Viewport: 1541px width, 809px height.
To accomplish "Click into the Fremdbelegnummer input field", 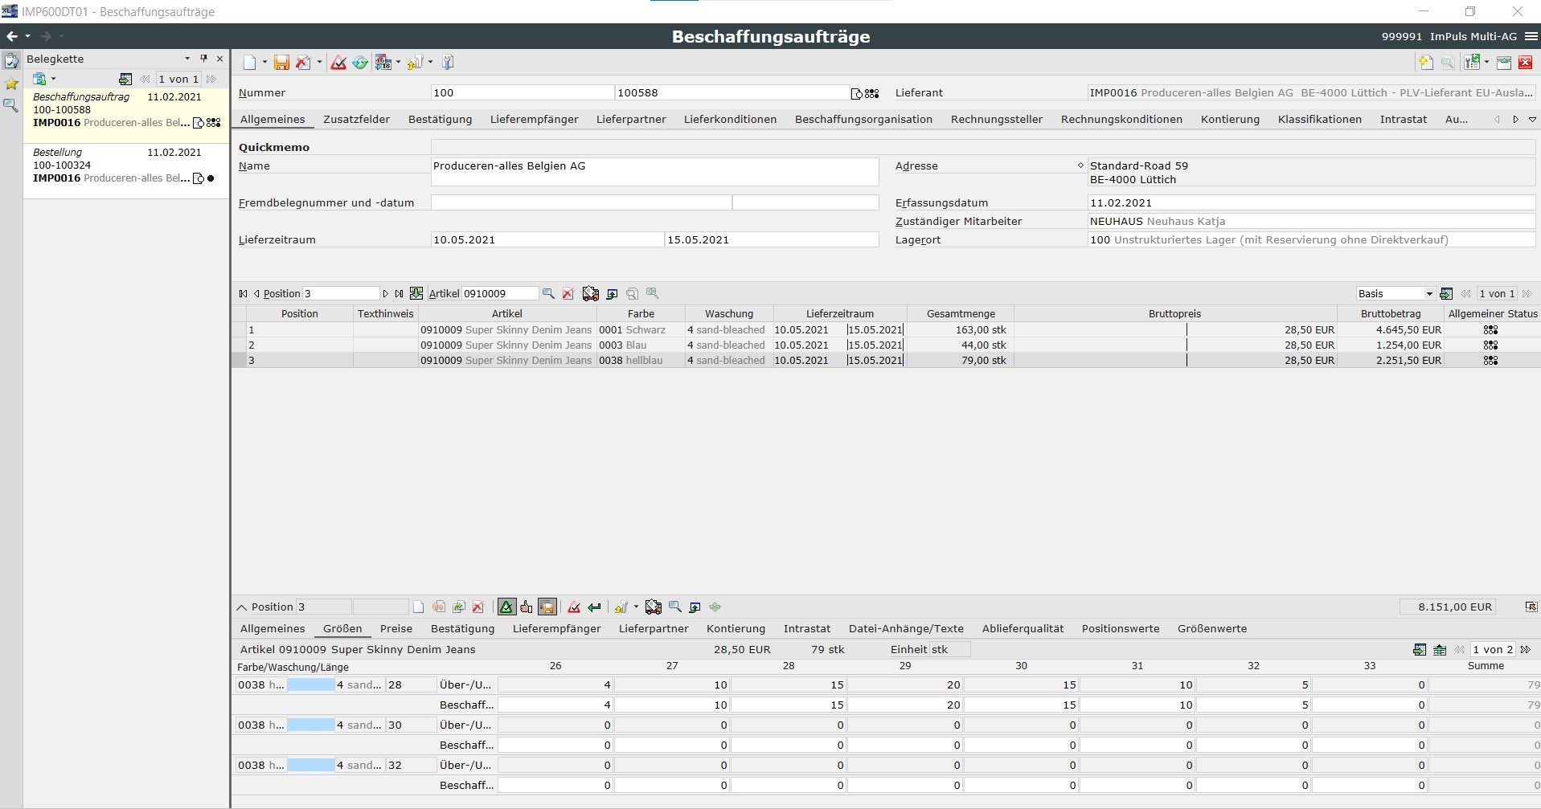I will (580, 203).
